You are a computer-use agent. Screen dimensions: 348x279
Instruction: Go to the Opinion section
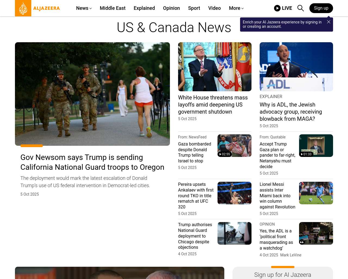coord(171,8)
